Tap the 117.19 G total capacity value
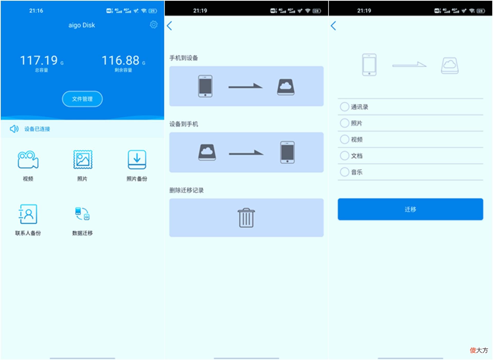 [x=42, y=60]
